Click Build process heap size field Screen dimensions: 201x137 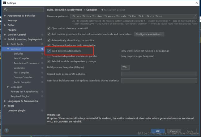click(x=125, y=67)
